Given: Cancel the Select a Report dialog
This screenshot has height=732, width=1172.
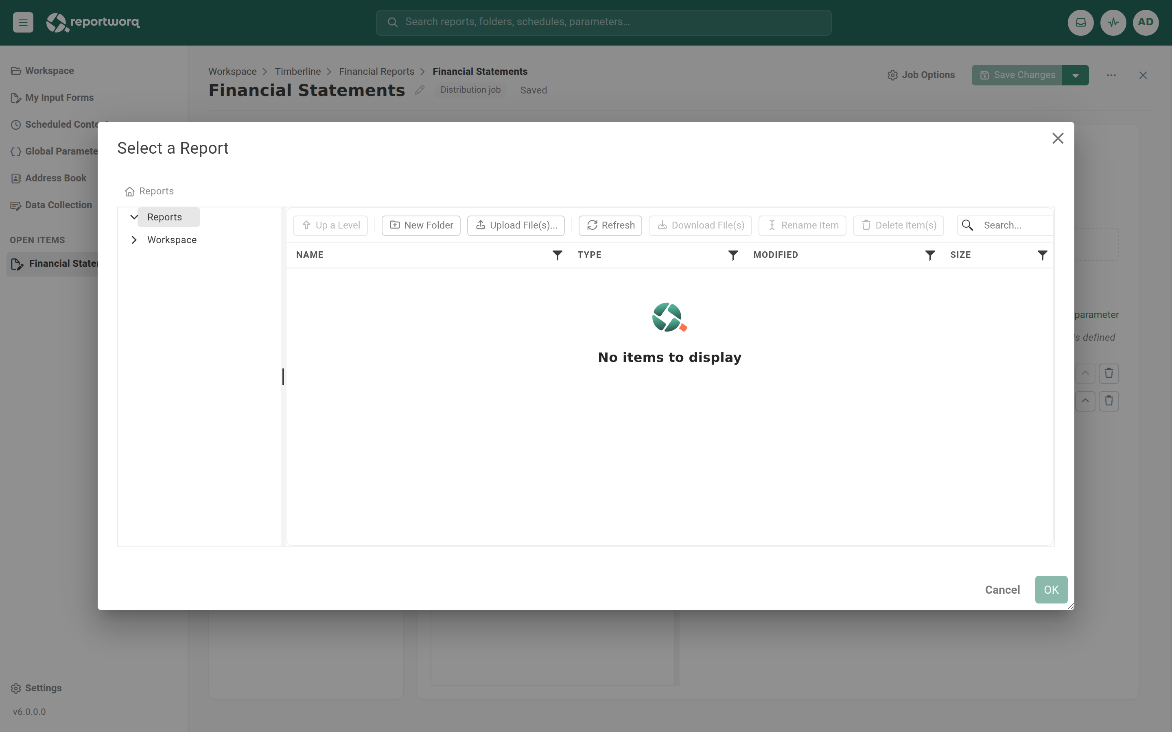Looking at the screenshot, I should point(1002,590).
